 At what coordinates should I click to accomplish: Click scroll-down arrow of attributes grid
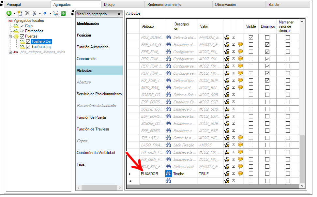click(x=302, y=186)
